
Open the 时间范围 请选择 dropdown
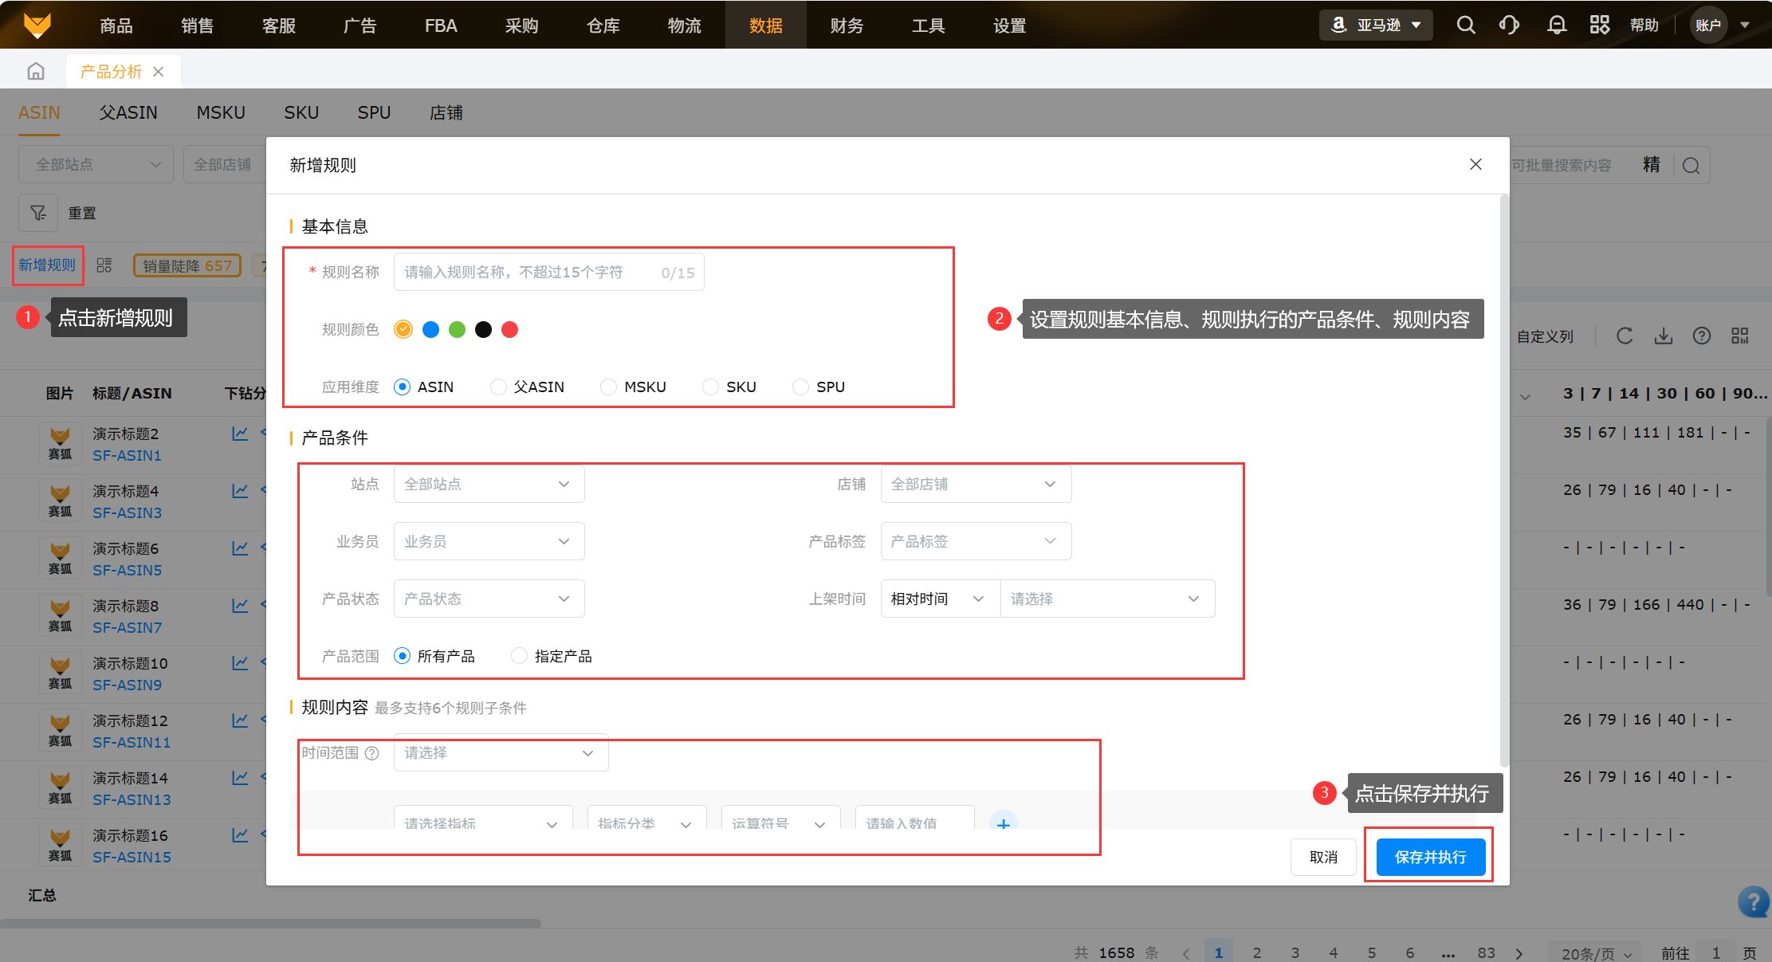(x=501, y=753)
